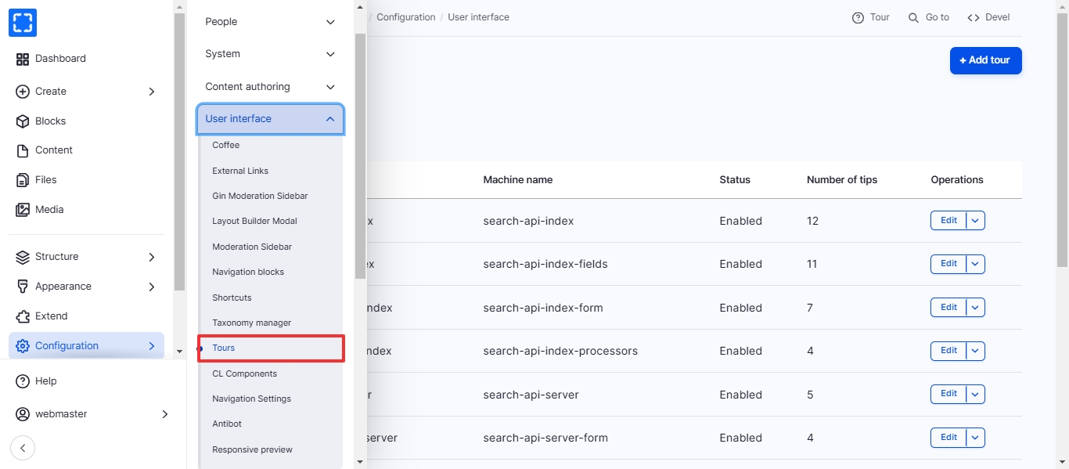Click the Blocks cube icon
1069x469 pixels.
pos(23,121)
